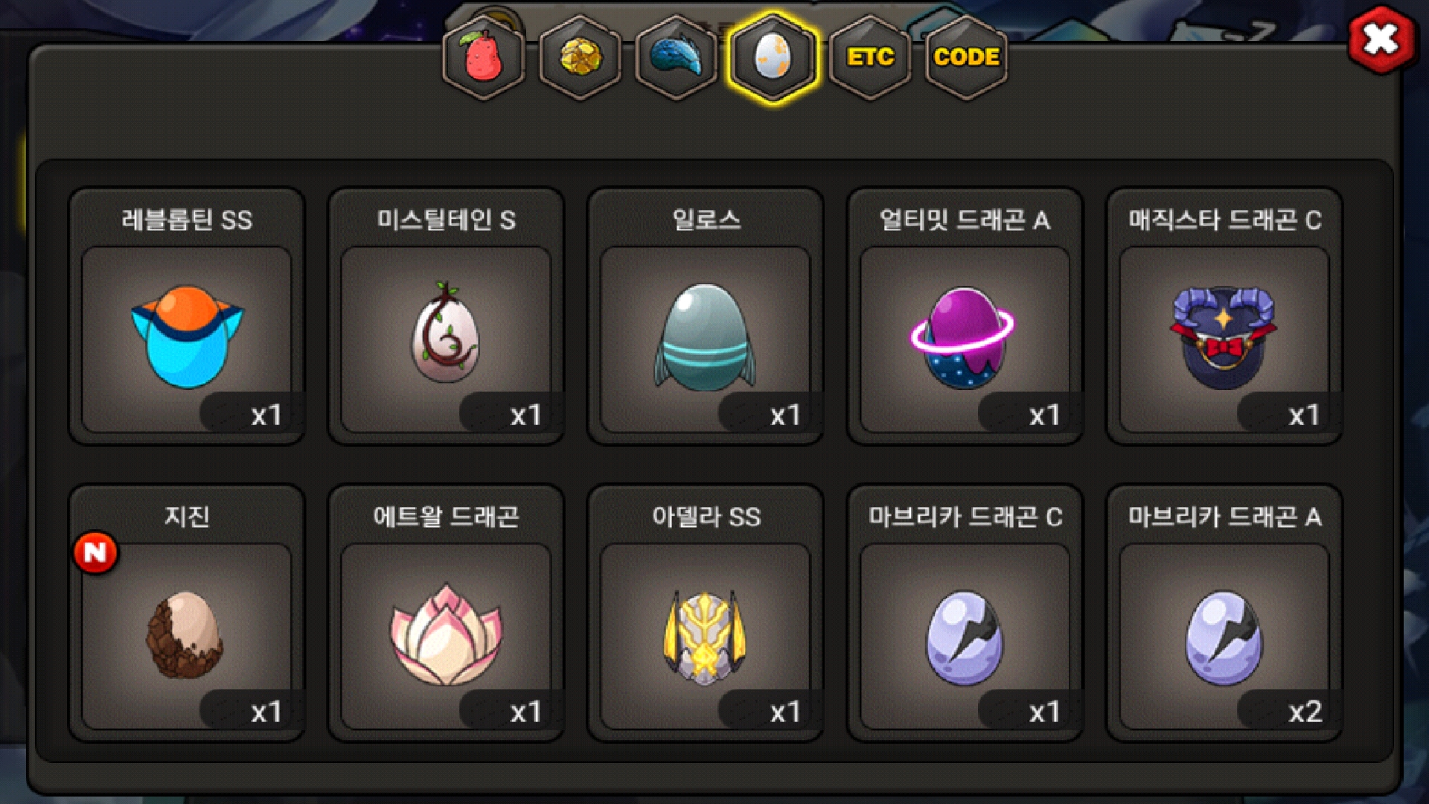The height and width of the screenshot is (804, 1429).
Task: Switch to the gold nugget tab
Action: pyautogui.click(x=580, y=58)
